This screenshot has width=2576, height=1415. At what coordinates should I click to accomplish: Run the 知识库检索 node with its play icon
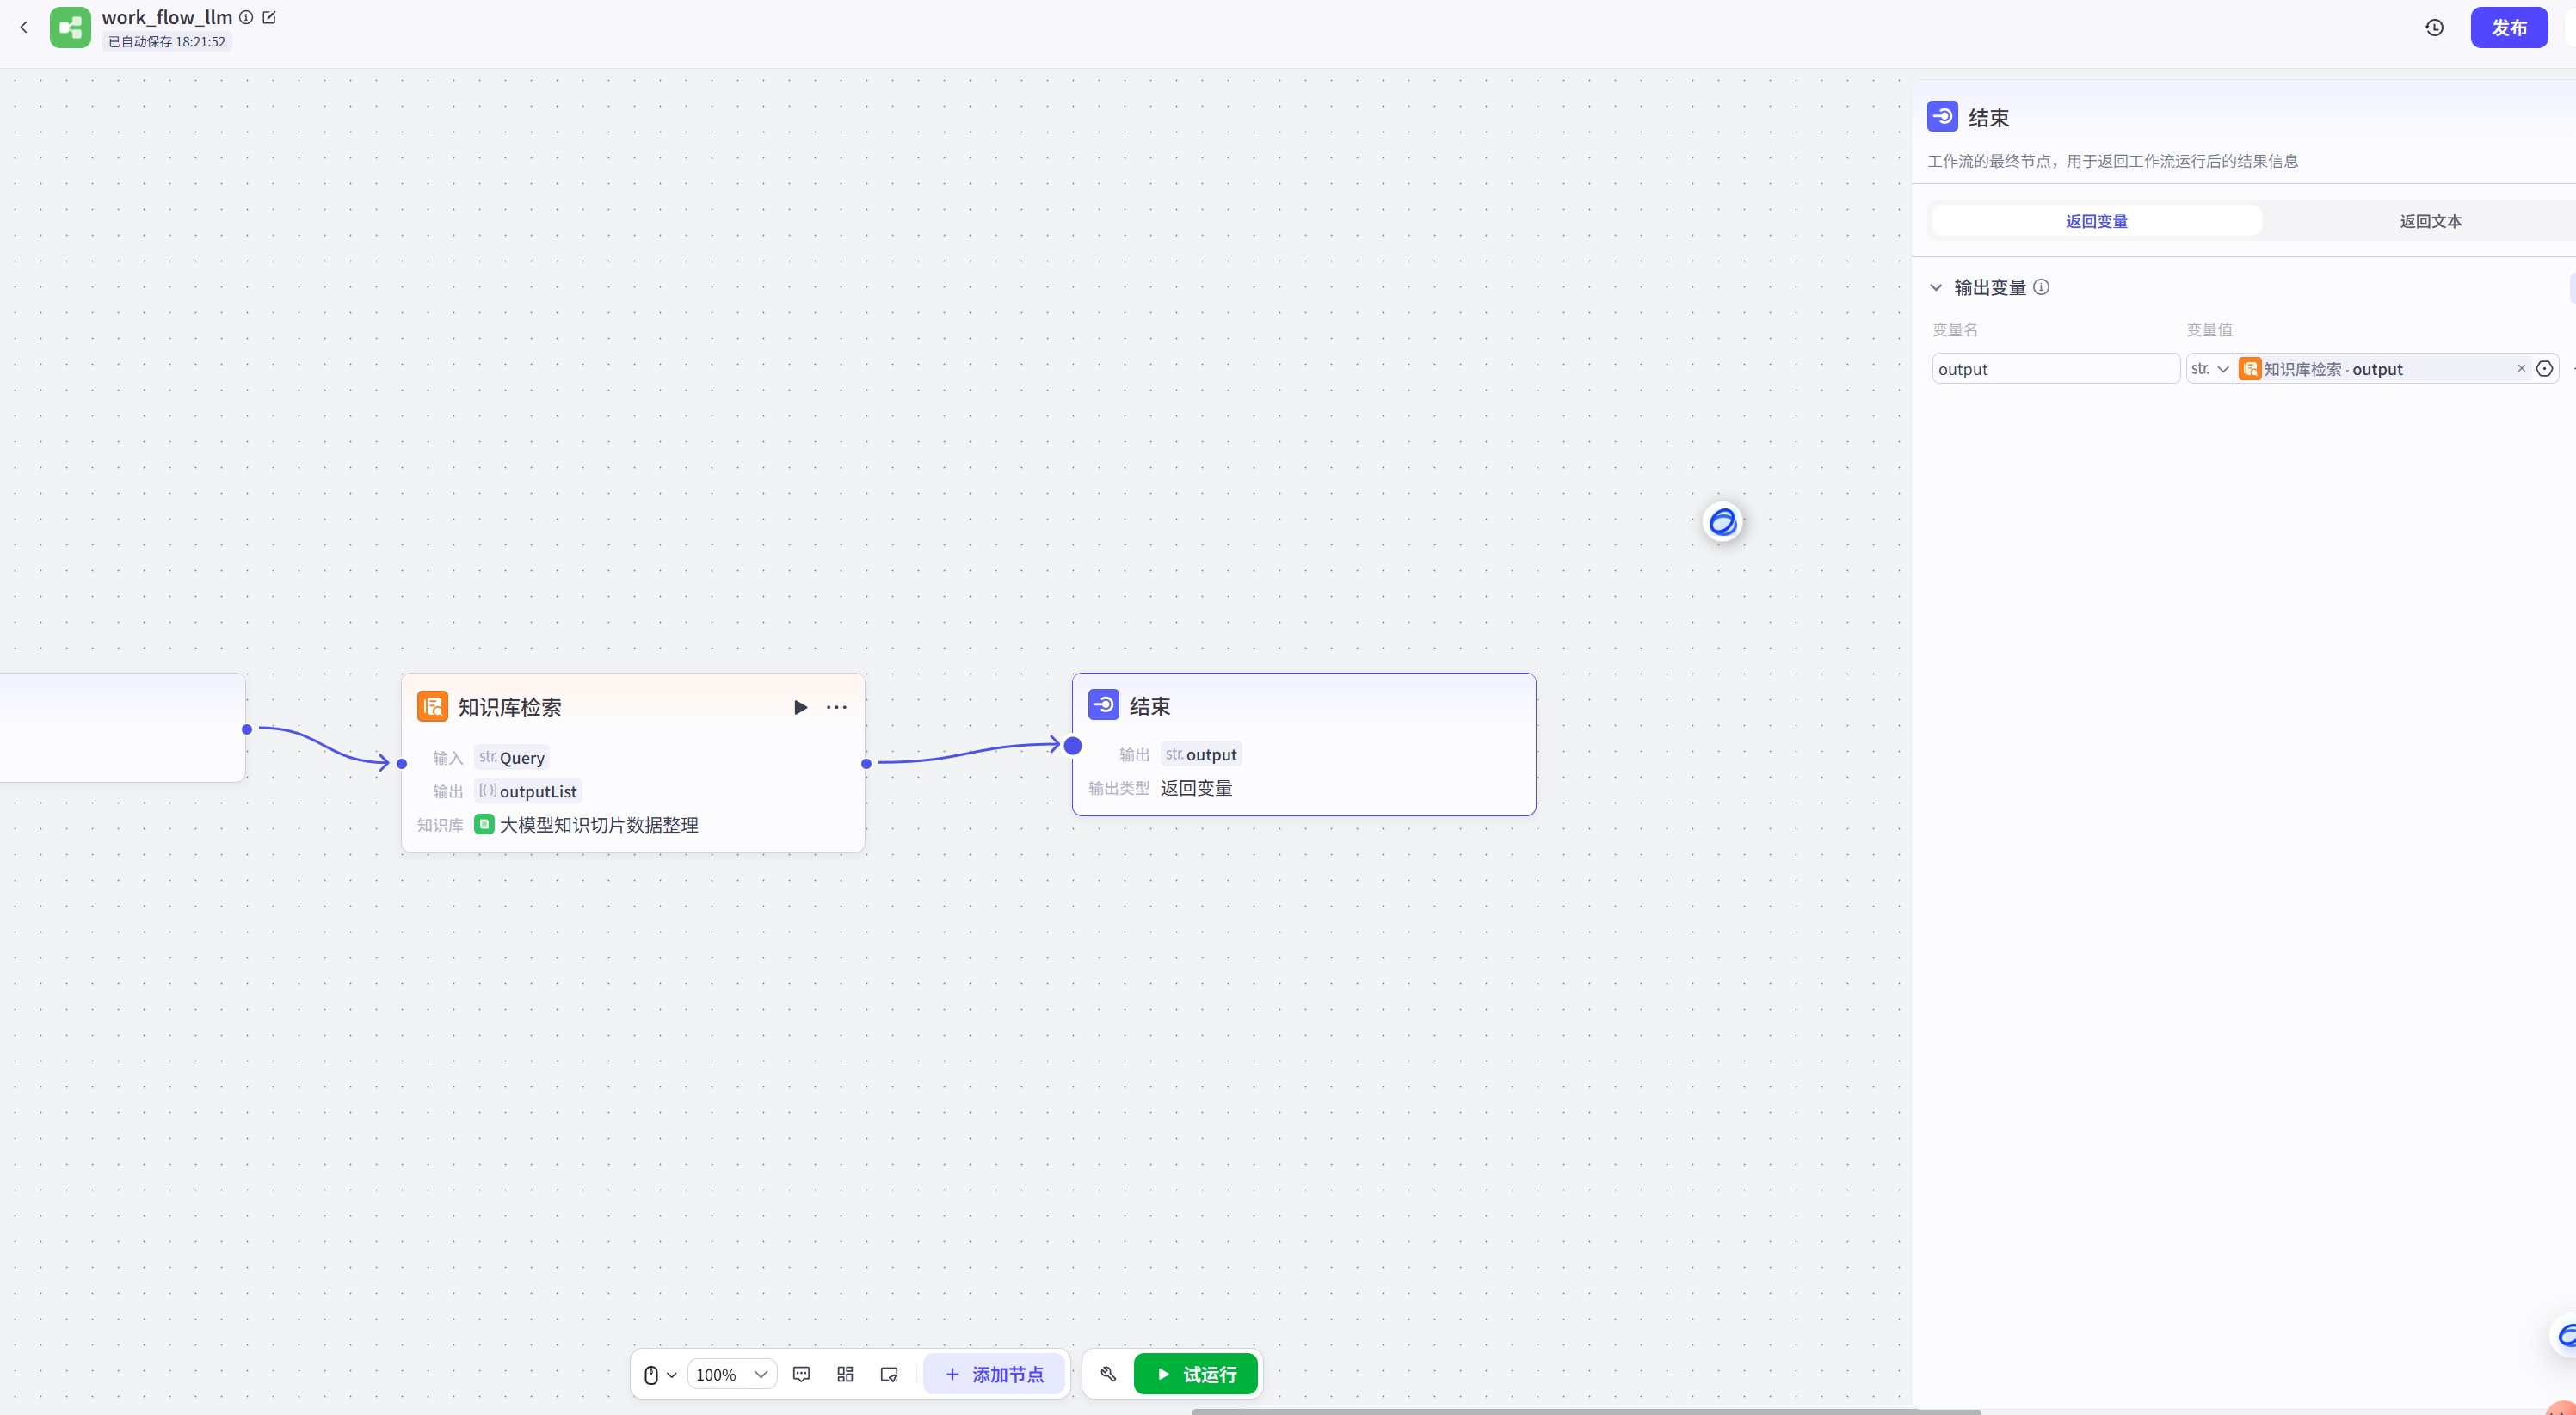point(800,707)
